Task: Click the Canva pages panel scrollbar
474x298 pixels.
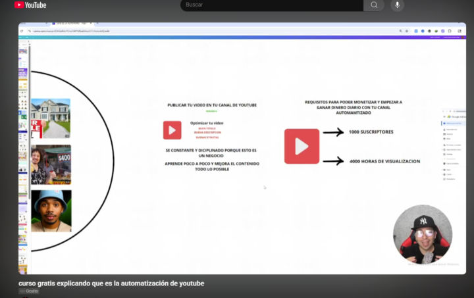Action: click(x=30, y=121)
